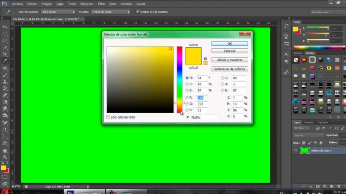The image size is (346, 194).
Task: Enable the Solo colores Web checkbox
Action: click(108, 117)
